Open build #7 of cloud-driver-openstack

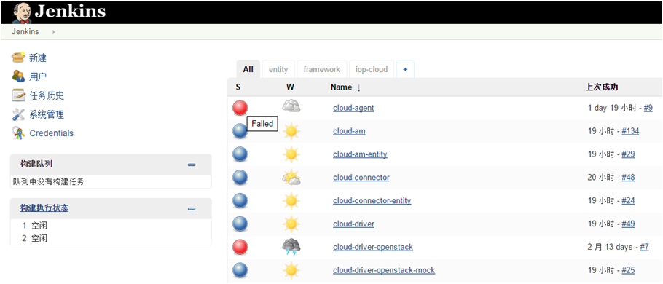(x=644, y=247)
